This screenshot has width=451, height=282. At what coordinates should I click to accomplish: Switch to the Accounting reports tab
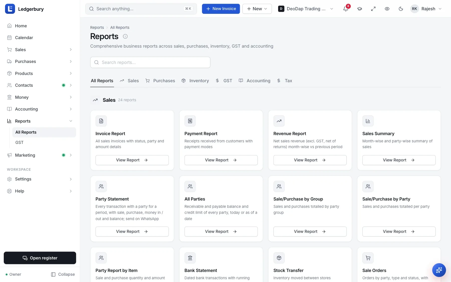click(255, 81)
